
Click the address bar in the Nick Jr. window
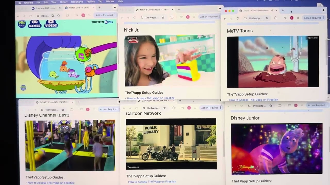point(152,17)
